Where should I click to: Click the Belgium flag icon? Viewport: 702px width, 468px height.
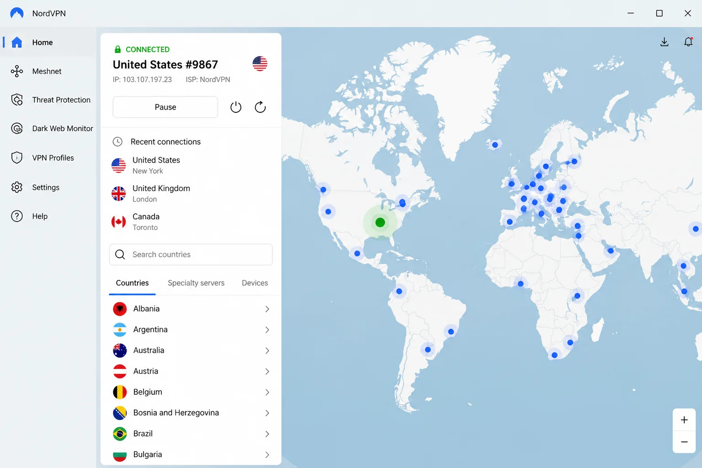(x=120, y=392)
